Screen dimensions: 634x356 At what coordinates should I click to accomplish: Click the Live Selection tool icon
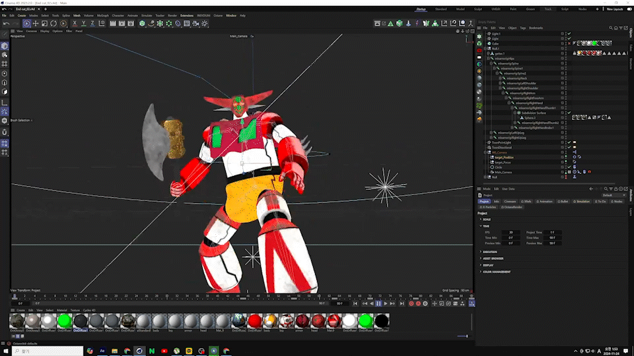(26, 24)
